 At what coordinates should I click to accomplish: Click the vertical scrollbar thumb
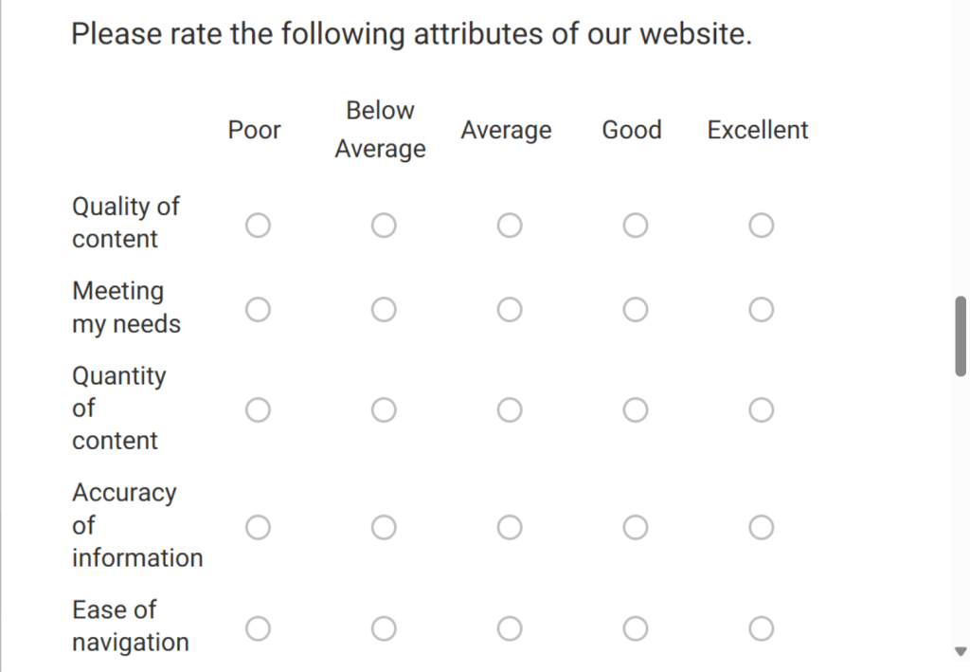[x=961, y=336]
